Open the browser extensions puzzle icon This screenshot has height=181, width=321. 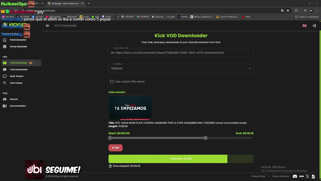click(x=296, y=11)
